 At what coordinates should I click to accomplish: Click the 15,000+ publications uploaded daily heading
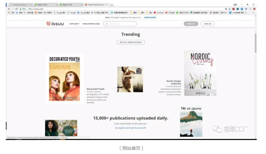[131, 118]
